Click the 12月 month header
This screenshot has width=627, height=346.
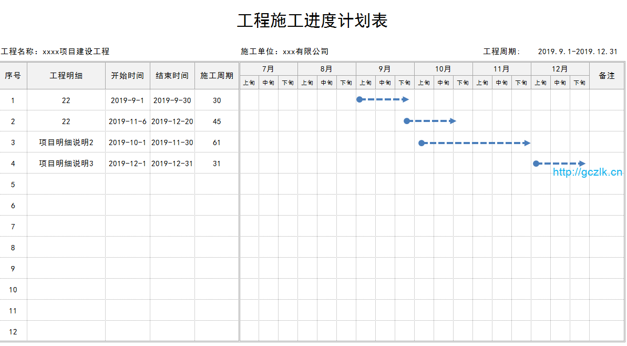(x=560, y=69)
